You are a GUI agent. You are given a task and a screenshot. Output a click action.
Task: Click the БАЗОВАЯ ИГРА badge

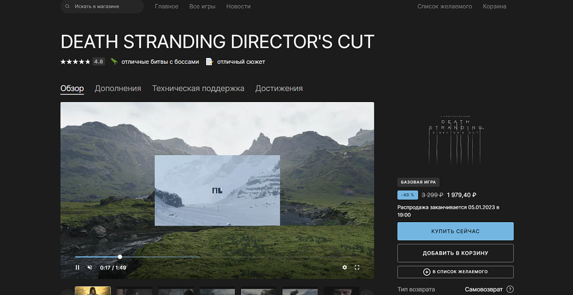point(418,182)
